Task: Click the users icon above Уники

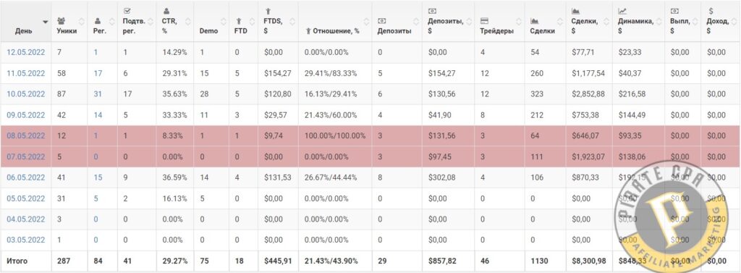Action: [x=61, y=21]
